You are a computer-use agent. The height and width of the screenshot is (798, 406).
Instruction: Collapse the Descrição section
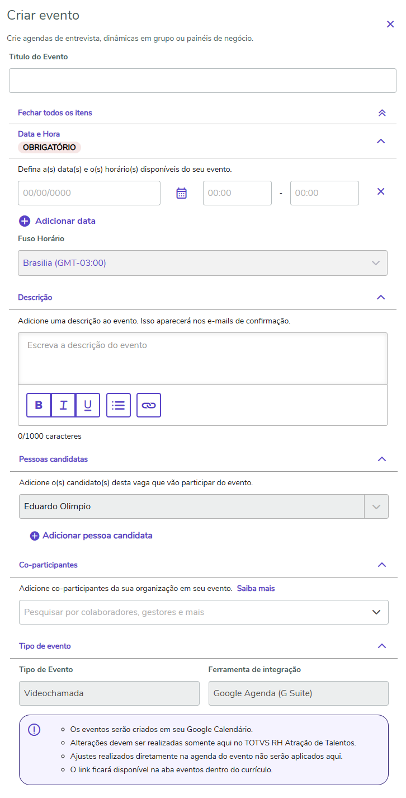click(381, 297)
